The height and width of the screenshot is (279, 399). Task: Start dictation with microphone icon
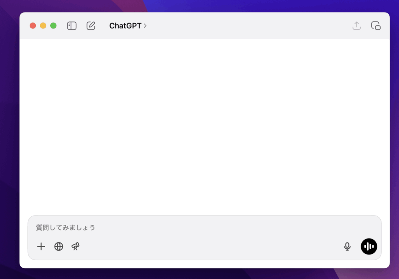[x=347, y=246]
